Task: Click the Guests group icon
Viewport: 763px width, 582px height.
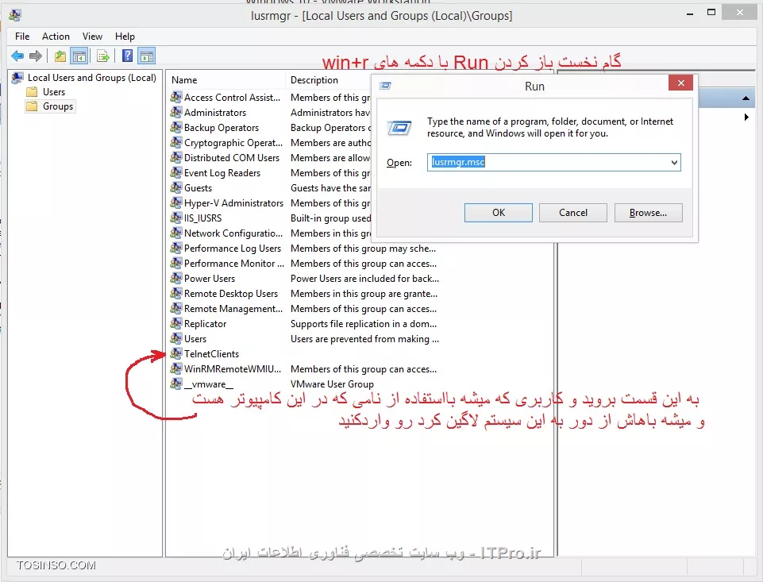Action: tap(176, 188)
